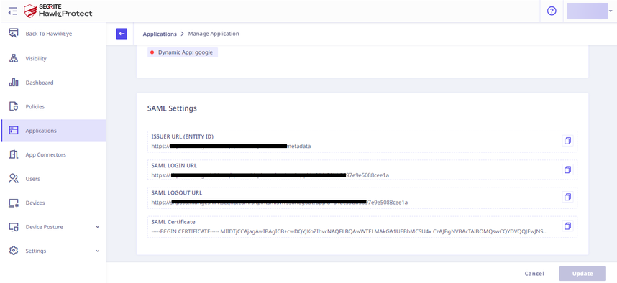This screenshot has height=283, width=617.
Task: Click the blue back arrow button
Action: pyautogui.click(x=122, y=34)
